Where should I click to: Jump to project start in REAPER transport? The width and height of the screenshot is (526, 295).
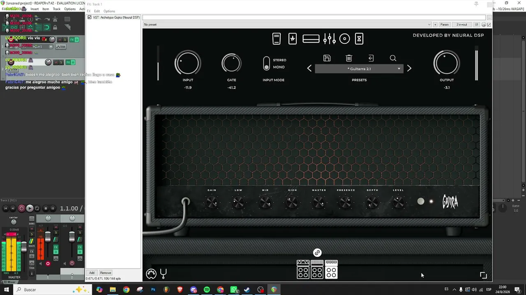tap(6, 209)
